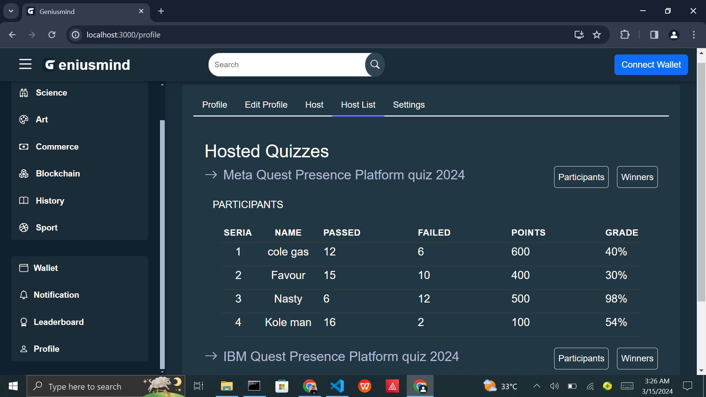The width and height of the screenshot is (706, 397).
Task: Open Science category in sidebar
Action: click(51, 93)
